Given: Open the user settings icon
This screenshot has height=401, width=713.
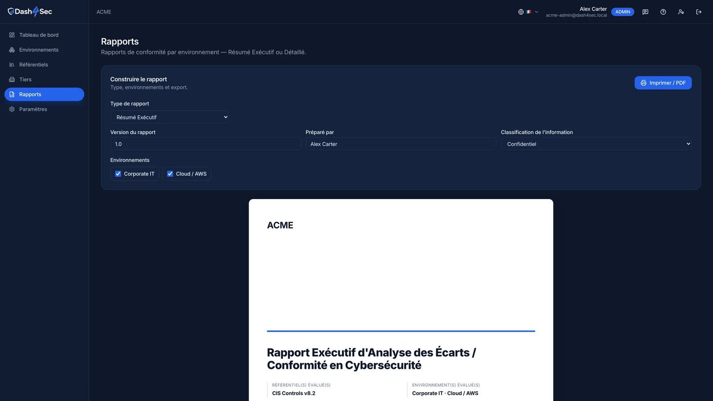Looking at the screenshot, I should pyautogui.click(x=681, y=12).
